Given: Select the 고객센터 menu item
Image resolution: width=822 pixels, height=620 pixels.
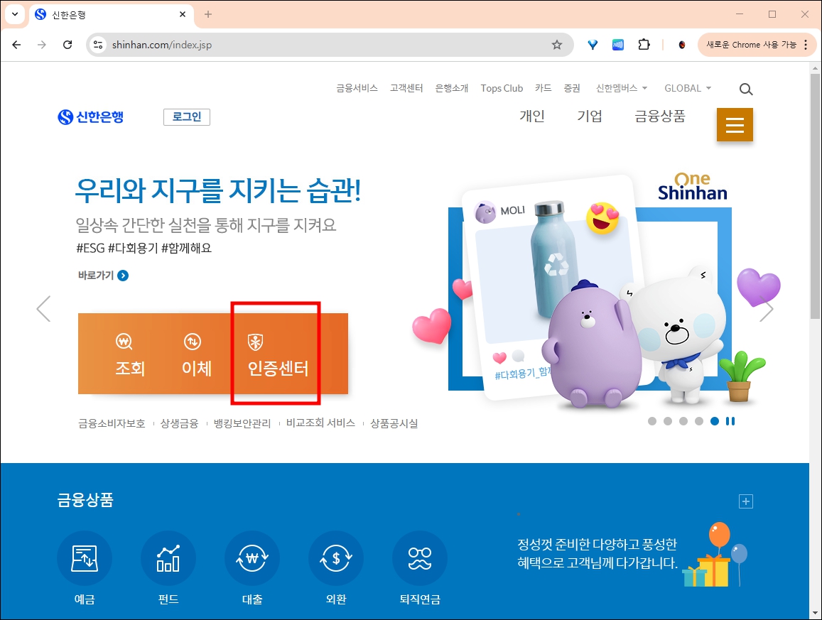Looking at the screenshot, I should 406,88.
